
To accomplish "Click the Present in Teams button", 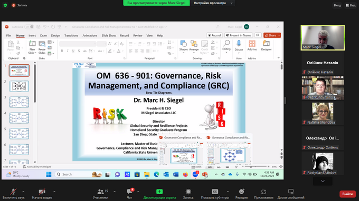I will (x=238, y=35).
